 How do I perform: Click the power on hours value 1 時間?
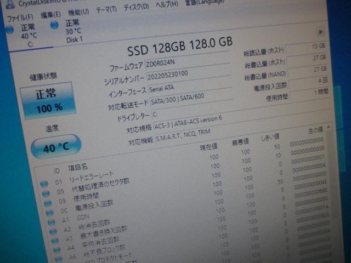point(309,94)
